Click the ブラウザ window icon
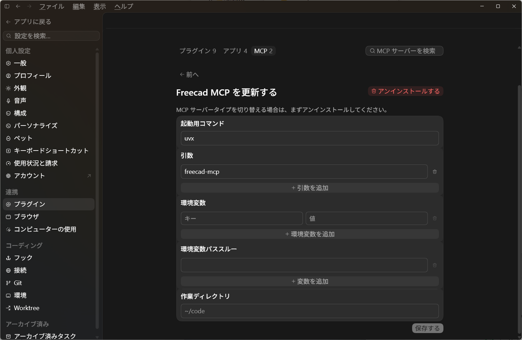The height and width of the screenshot is (340, 522). click(x=8, y=217)
